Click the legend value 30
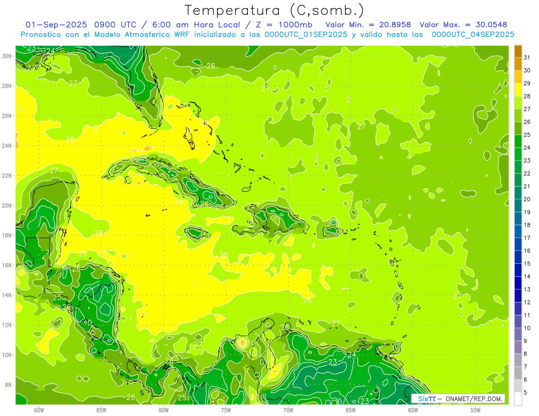This screenshot has width=539, height=416. coord(527,70)
